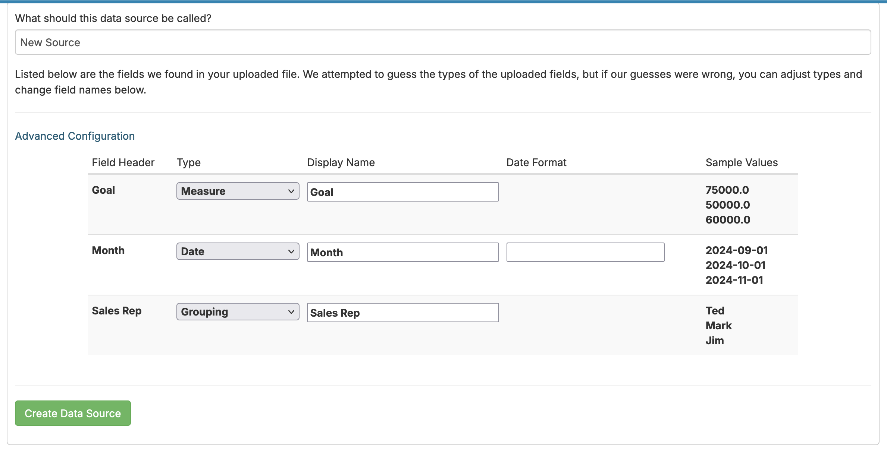The image size is (887, 453).
Task: Open the Advanced Configuration link
Action: [75, 136]
